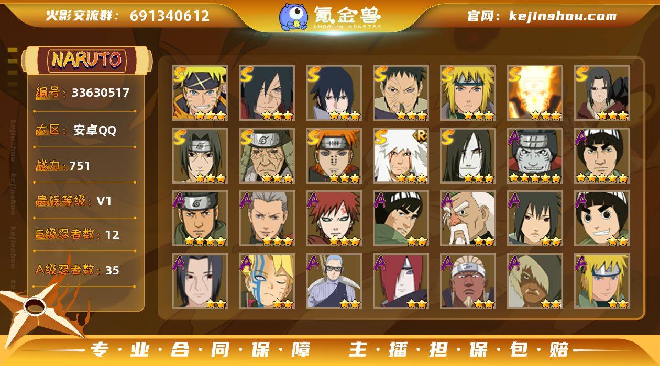Image resolution: width=660 pixels, height=366 pixels.
Task: Open the white-haired Jiraiya portrait with R badge
Action: [x=401, y=155]
